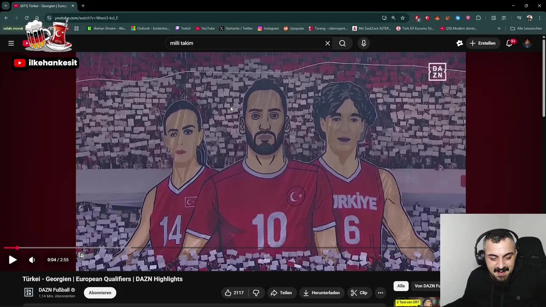Open the DAZN Fußball channel avatar
This screenshot has height=307, width=546.
[29, 293]
